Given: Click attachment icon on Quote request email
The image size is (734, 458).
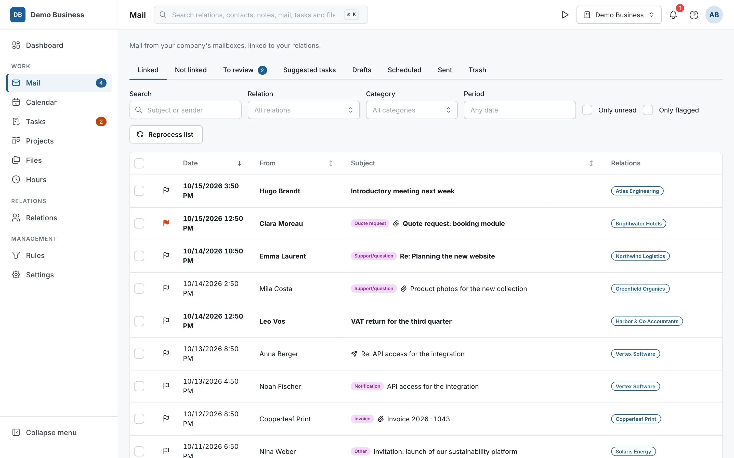Looking at the screenshot, I should (396, 224).
